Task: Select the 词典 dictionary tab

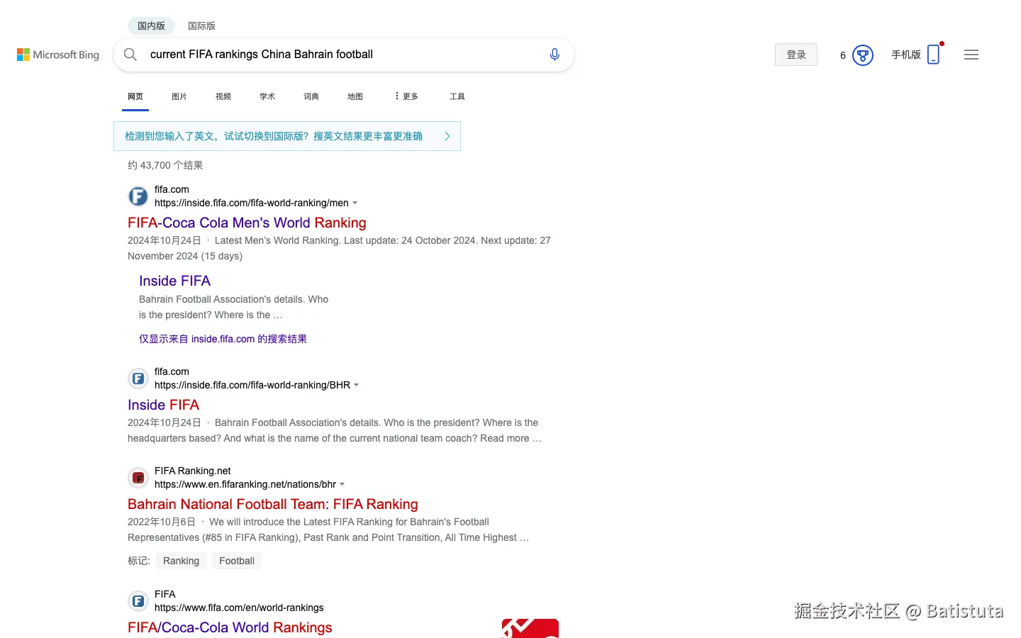Action: [x=311, y=96]
